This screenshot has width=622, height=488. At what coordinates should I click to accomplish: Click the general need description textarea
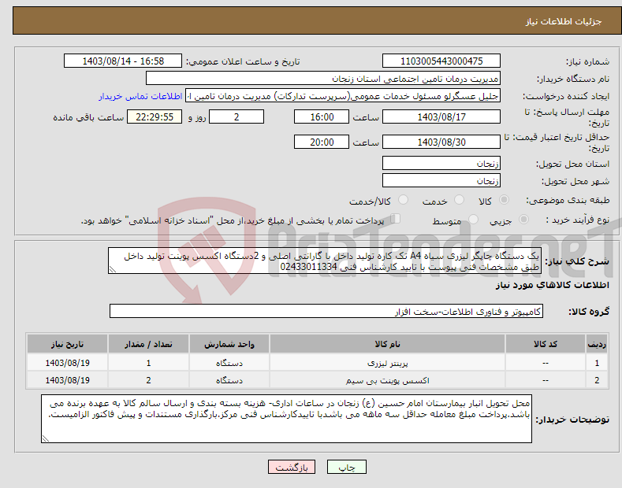click(x=325, y=261)
